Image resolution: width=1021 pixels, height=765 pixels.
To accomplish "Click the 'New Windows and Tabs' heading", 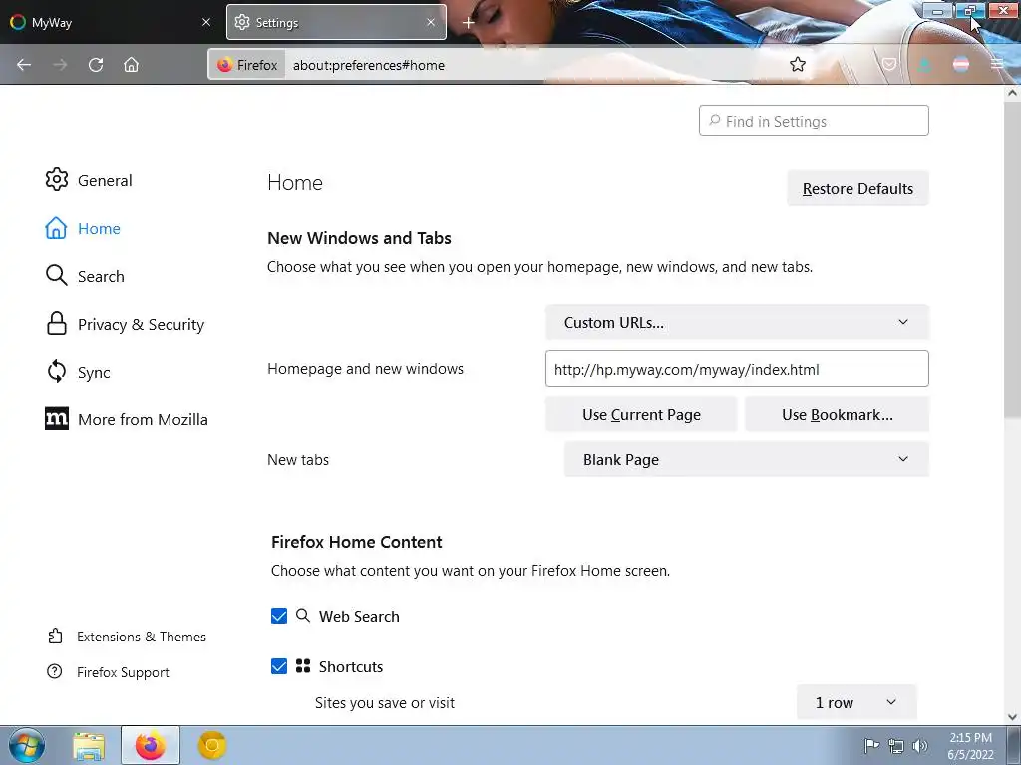I will (359, 238).
